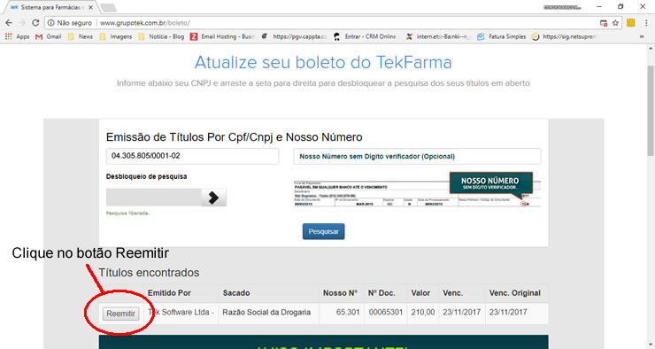The height and width of the screenshot is (349, 655).
Task: Click the Nosso Nº column header
Action: (340, 293)
